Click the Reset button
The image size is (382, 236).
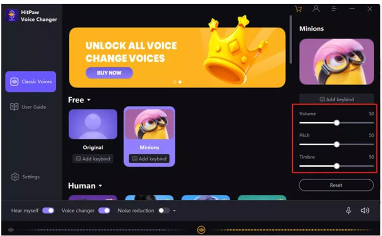coord(336,185)
